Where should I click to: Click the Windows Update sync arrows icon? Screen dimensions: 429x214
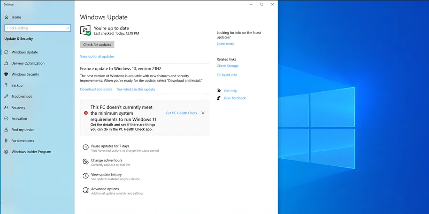click(x=6, y=52)
